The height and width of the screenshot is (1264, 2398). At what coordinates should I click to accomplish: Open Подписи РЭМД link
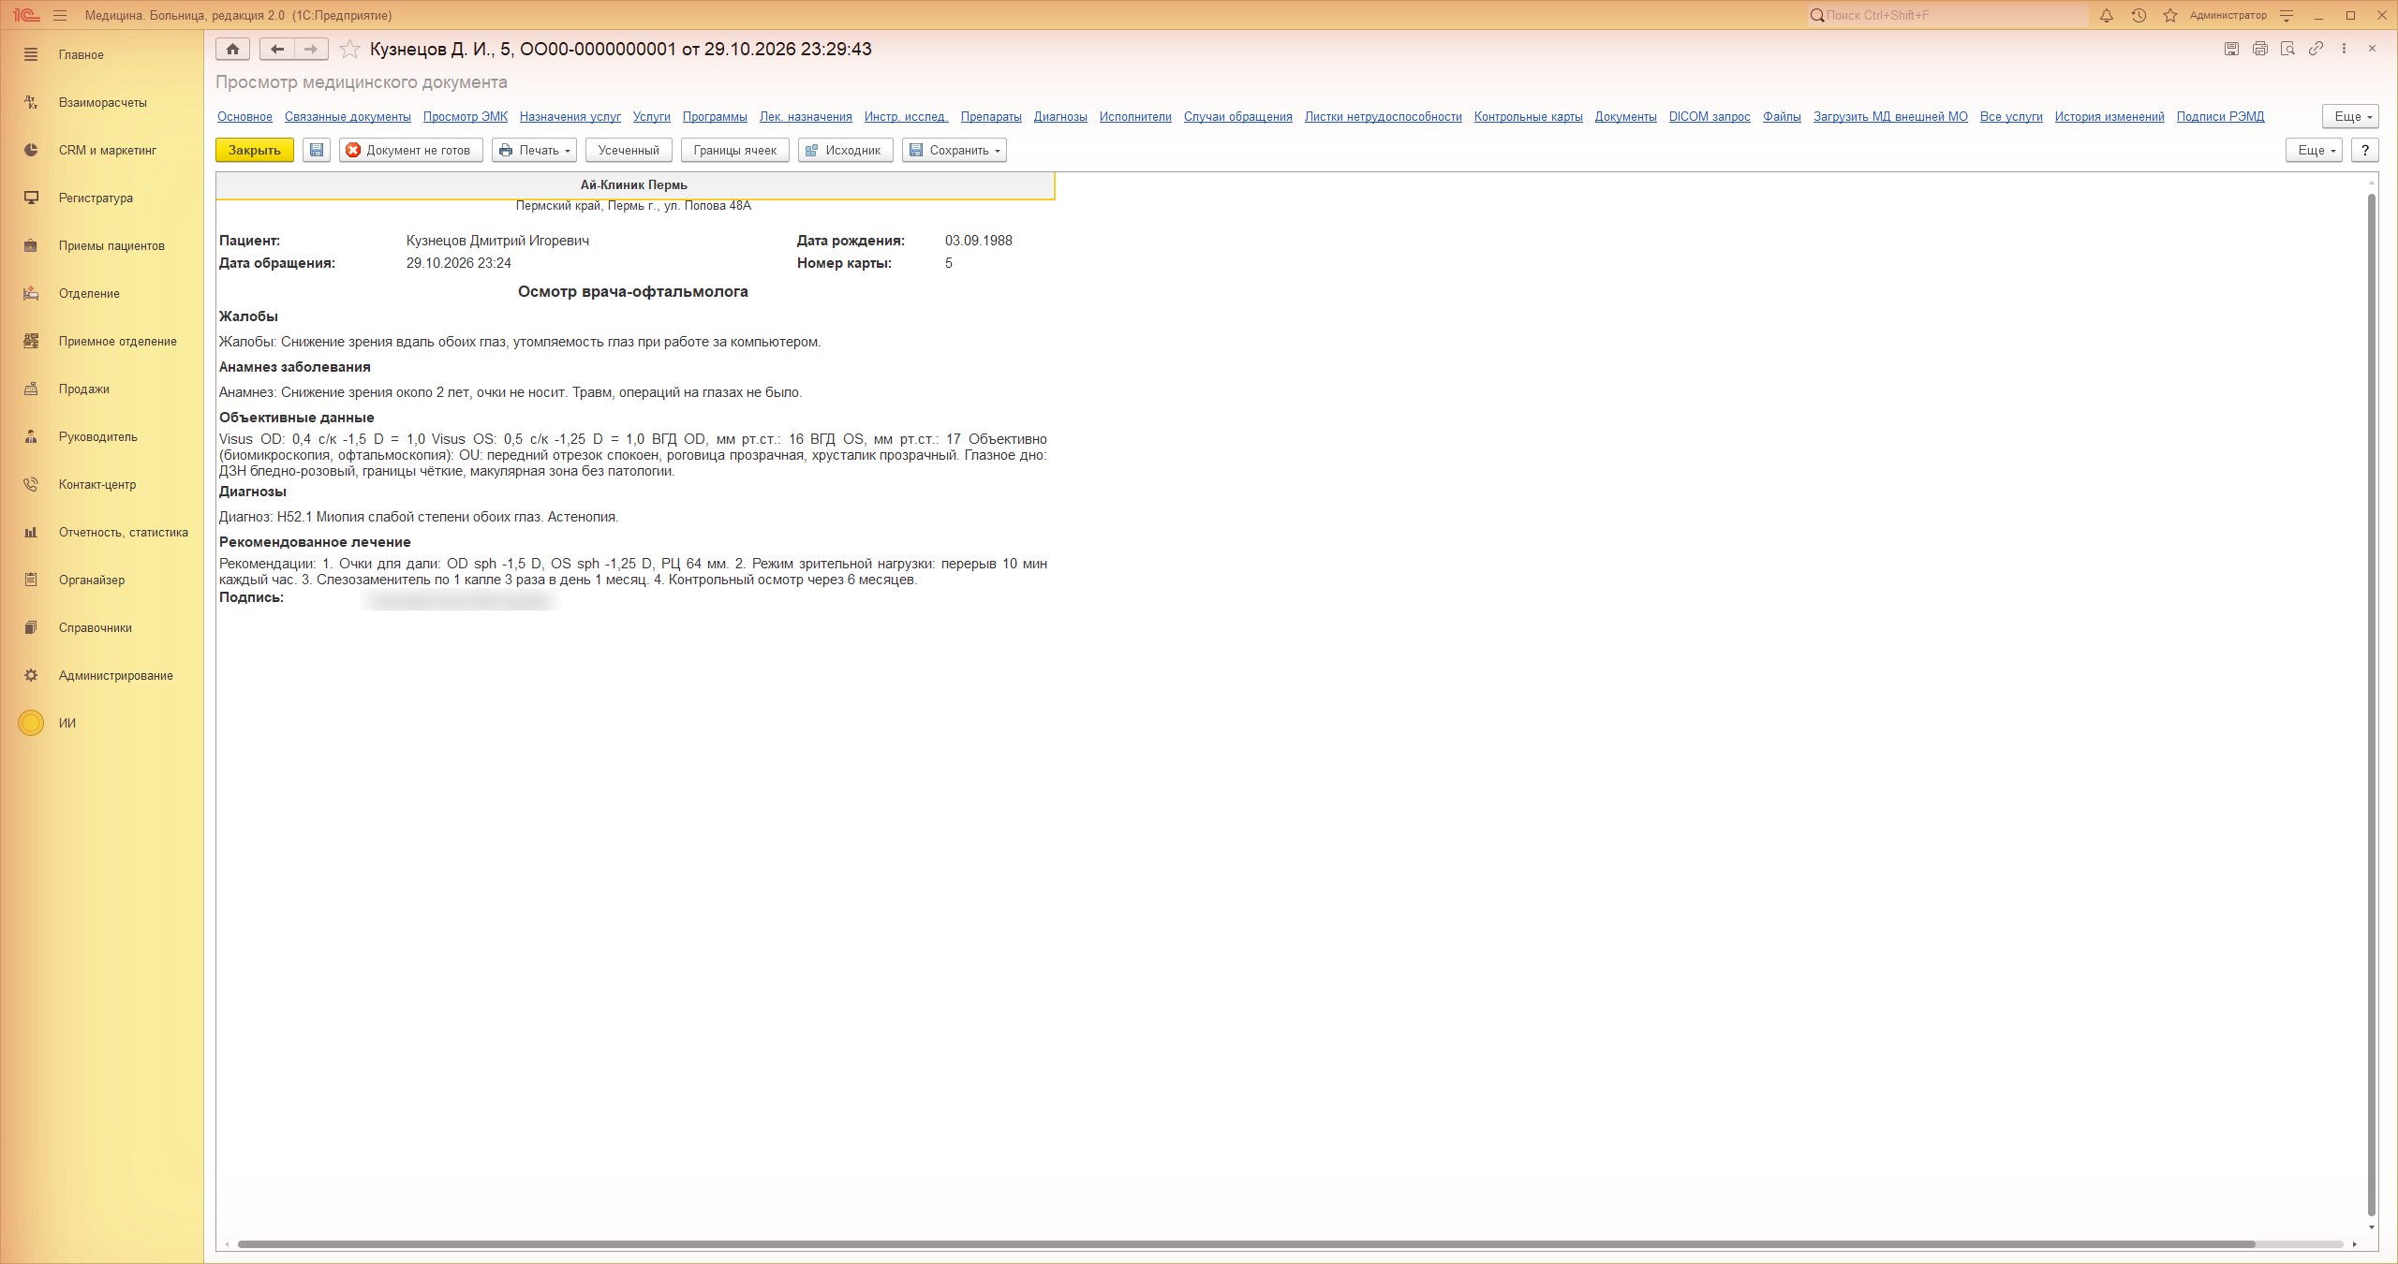coord(2220,117)
